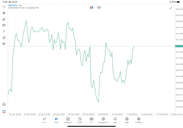
Task: Switch to the ราคา quotes tab
Action: point(44,120)
